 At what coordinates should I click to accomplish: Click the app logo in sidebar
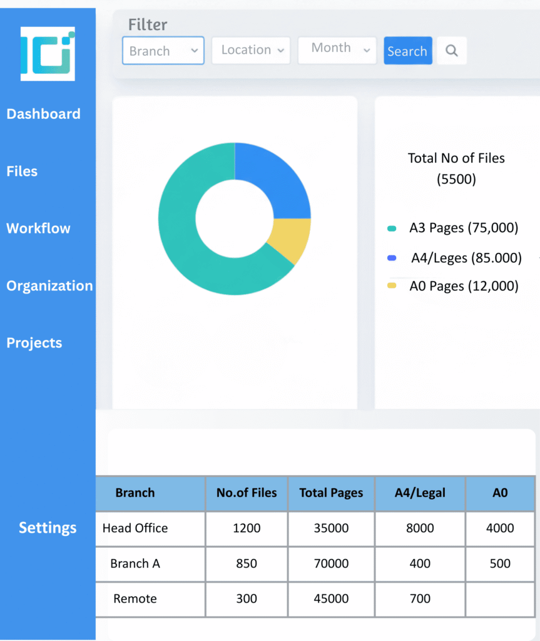(48, 54)
